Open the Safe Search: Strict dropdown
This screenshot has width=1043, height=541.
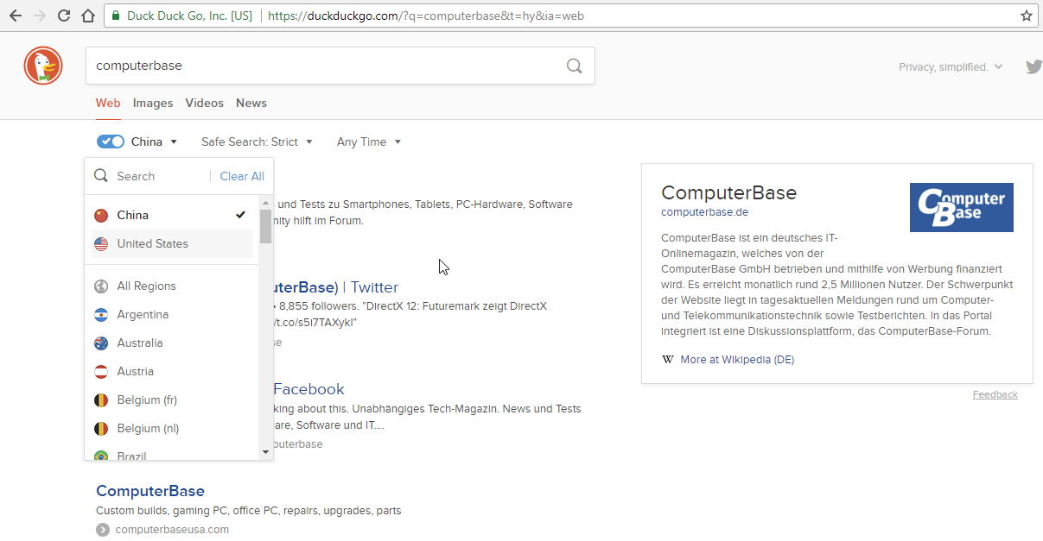[x=257, y=142]
